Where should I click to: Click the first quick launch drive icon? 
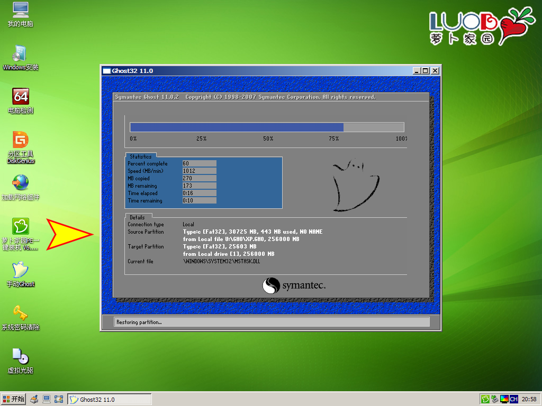(34, 399)
